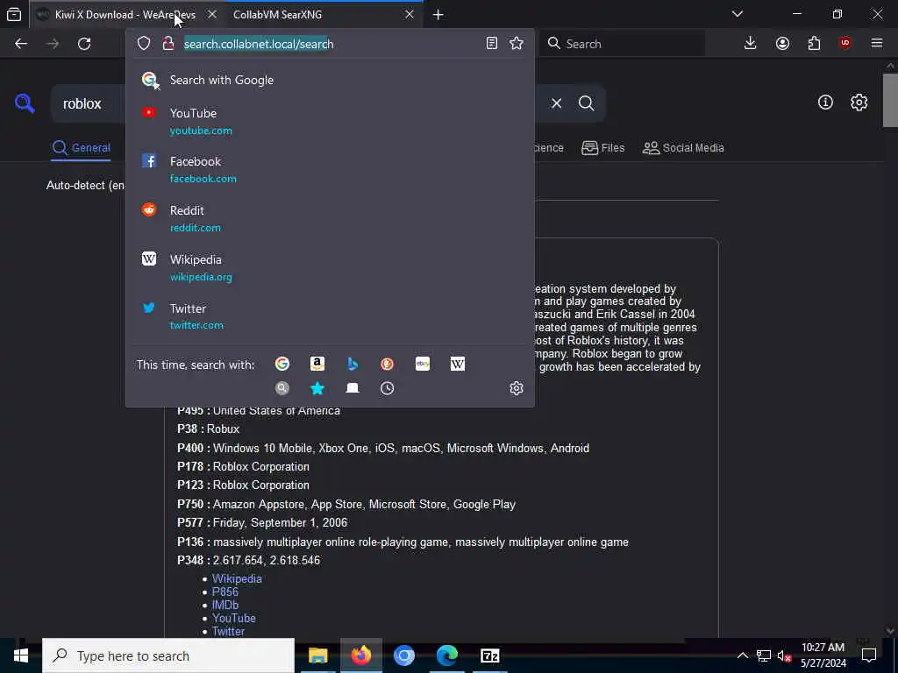This screenshot has height=673, width=898.
Task: Select the General search category
Action: pyautogui.click(x=81, y=147)
